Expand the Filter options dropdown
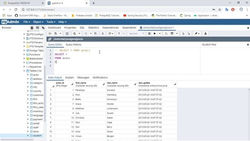 click(x=124, y=34)
